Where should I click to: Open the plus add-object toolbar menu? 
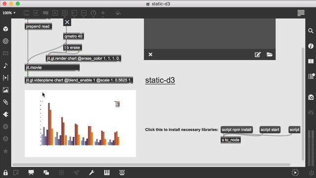point(103,13)
